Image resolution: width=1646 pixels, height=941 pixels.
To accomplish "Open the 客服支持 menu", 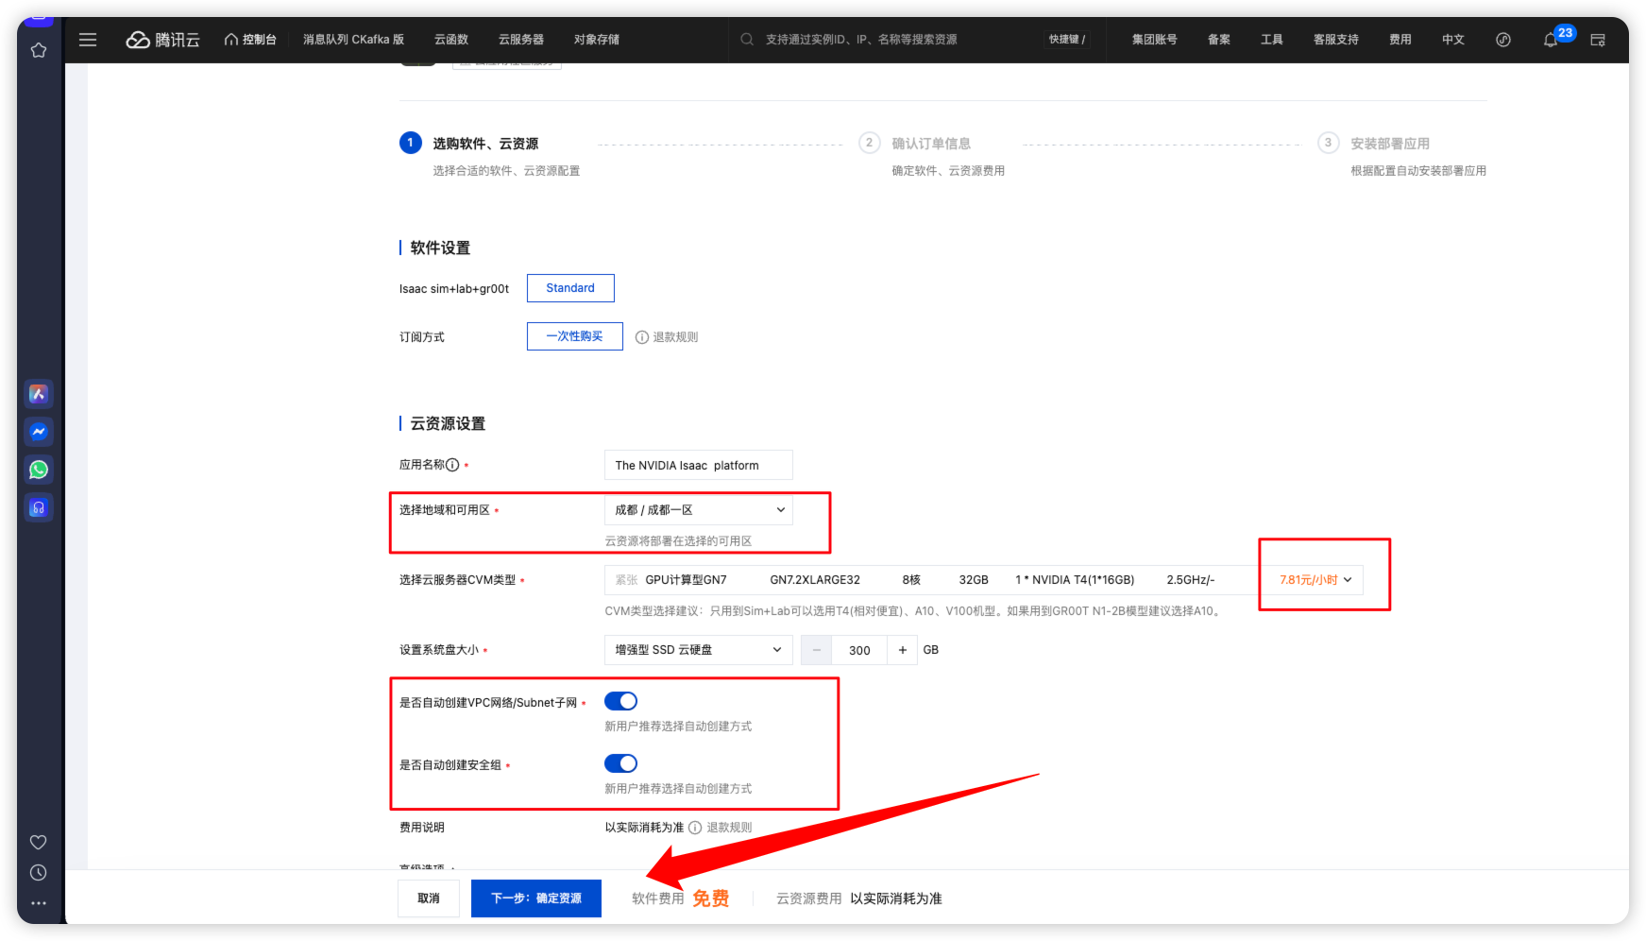I will click(x=1336, y=40).
